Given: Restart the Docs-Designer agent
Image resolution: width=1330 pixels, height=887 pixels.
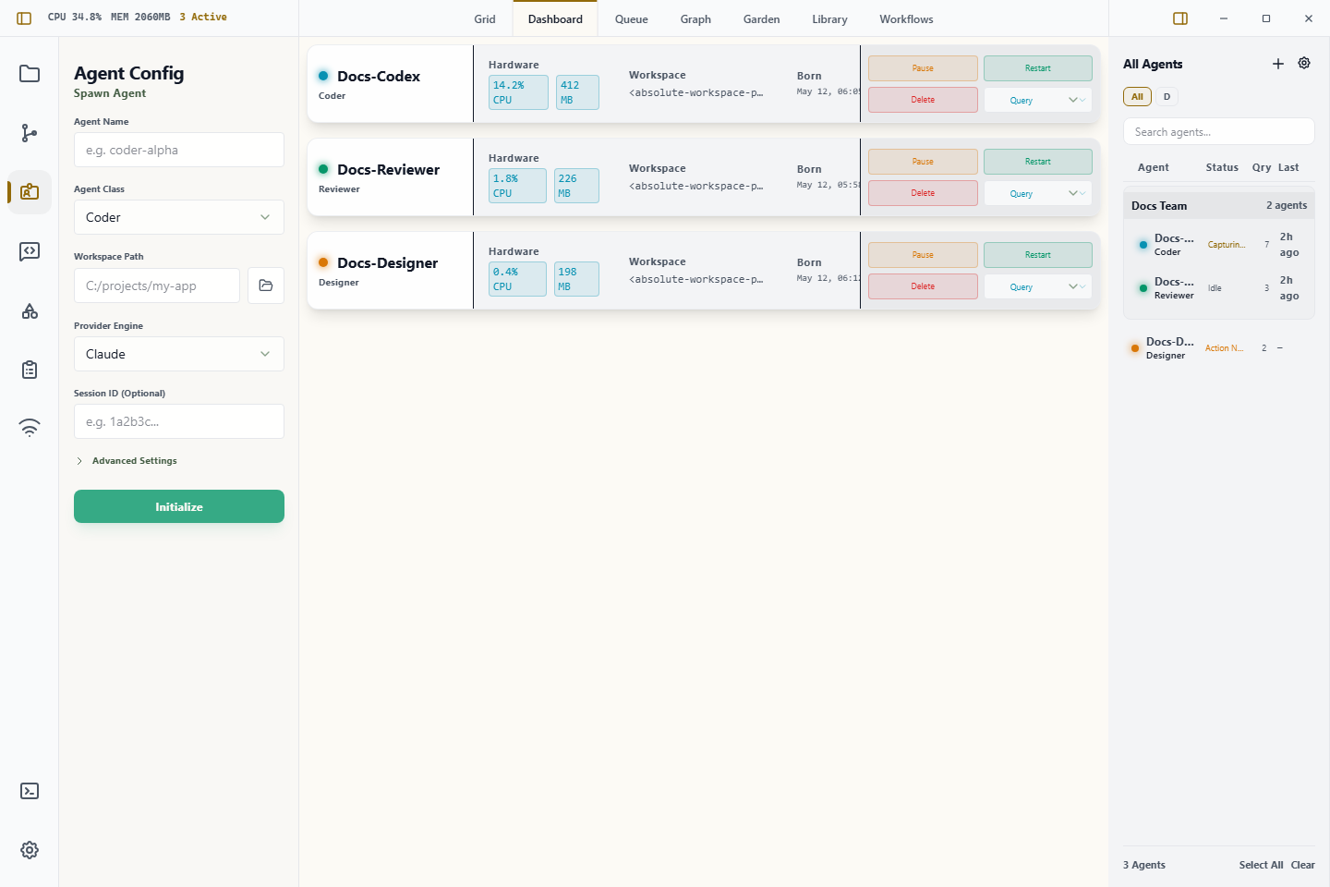Looking at the screenshot, I should pyautogui.click(x=1038, y=255).
